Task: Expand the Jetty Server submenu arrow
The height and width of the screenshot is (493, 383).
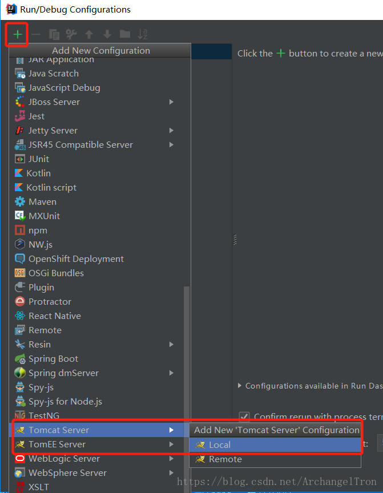Action: click(171, 130)
